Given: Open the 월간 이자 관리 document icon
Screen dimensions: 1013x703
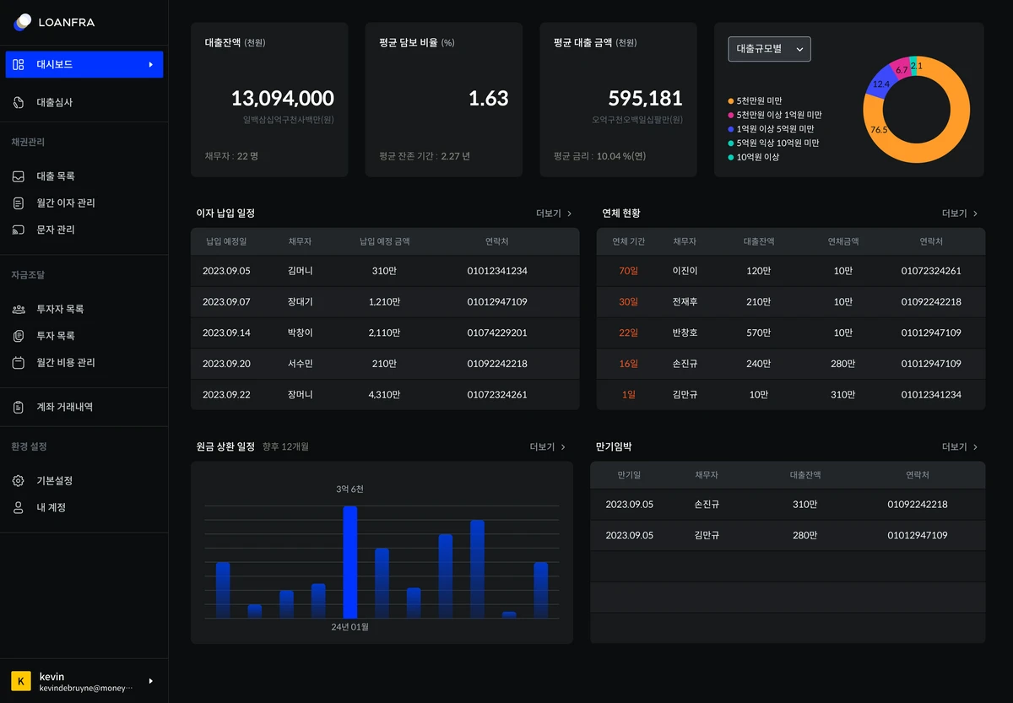Looking at the screenshot, I should [x=19, y=203].
